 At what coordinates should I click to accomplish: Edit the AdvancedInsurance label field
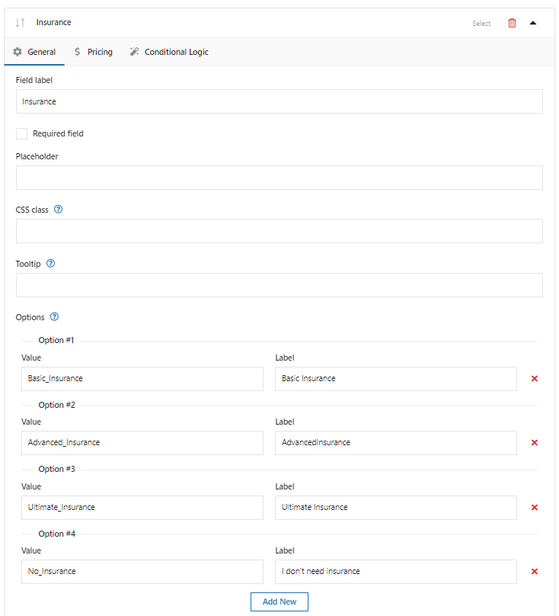396,443
